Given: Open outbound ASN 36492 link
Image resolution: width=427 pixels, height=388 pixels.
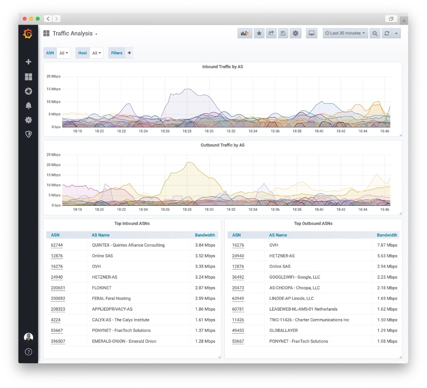Looking at the screenshot, I should click(238, 277).
